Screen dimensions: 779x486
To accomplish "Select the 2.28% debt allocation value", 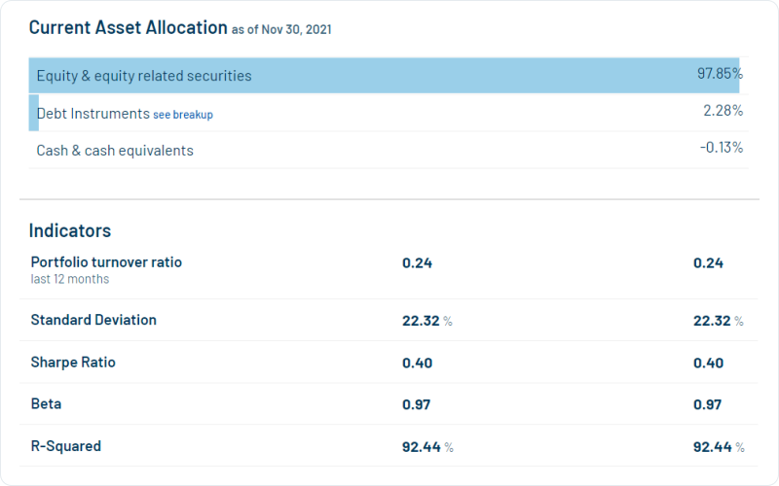I will [x=723, y=111].
